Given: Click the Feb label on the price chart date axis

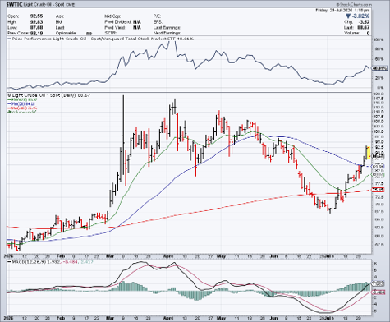Looking at the screenshot, I should (61, 256).
